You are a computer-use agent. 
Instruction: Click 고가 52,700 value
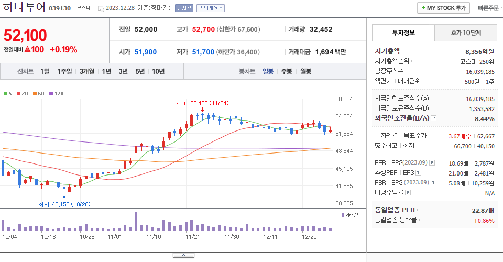coord(203,29)
